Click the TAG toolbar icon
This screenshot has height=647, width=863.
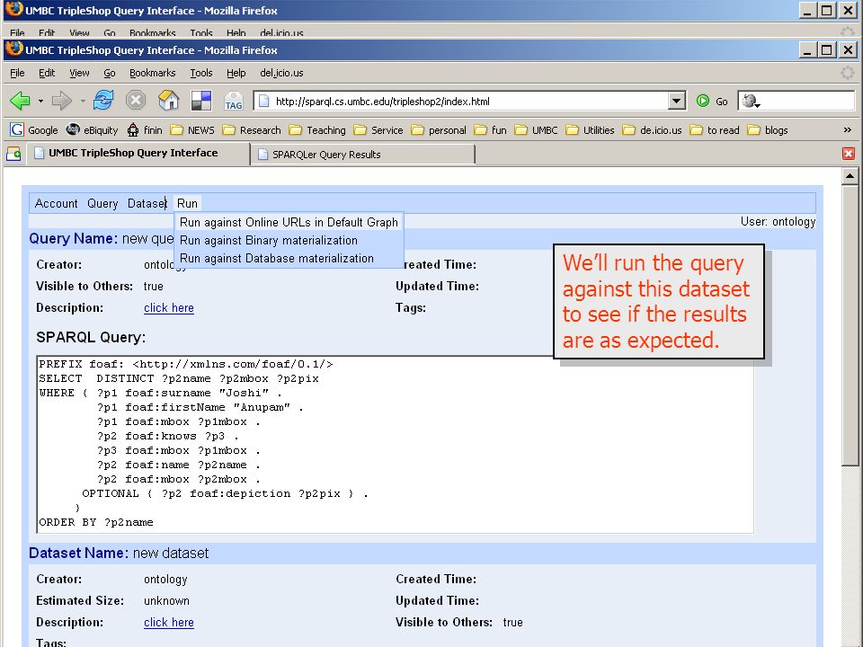coord(234,101)
